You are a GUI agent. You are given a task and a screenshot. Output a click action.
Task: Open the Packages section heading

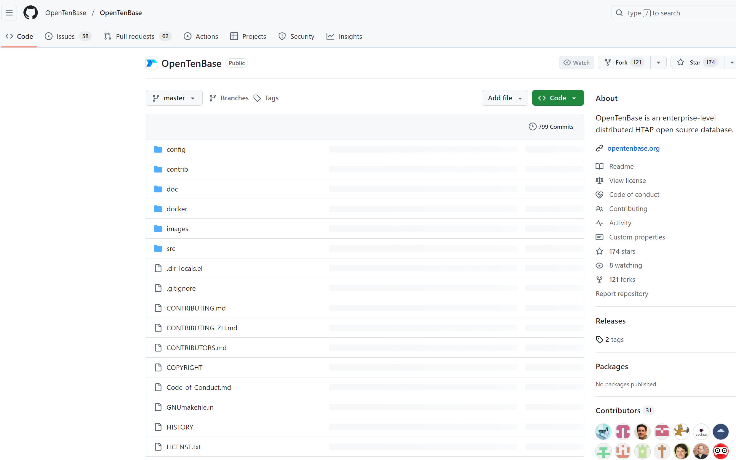click(612, 366)
